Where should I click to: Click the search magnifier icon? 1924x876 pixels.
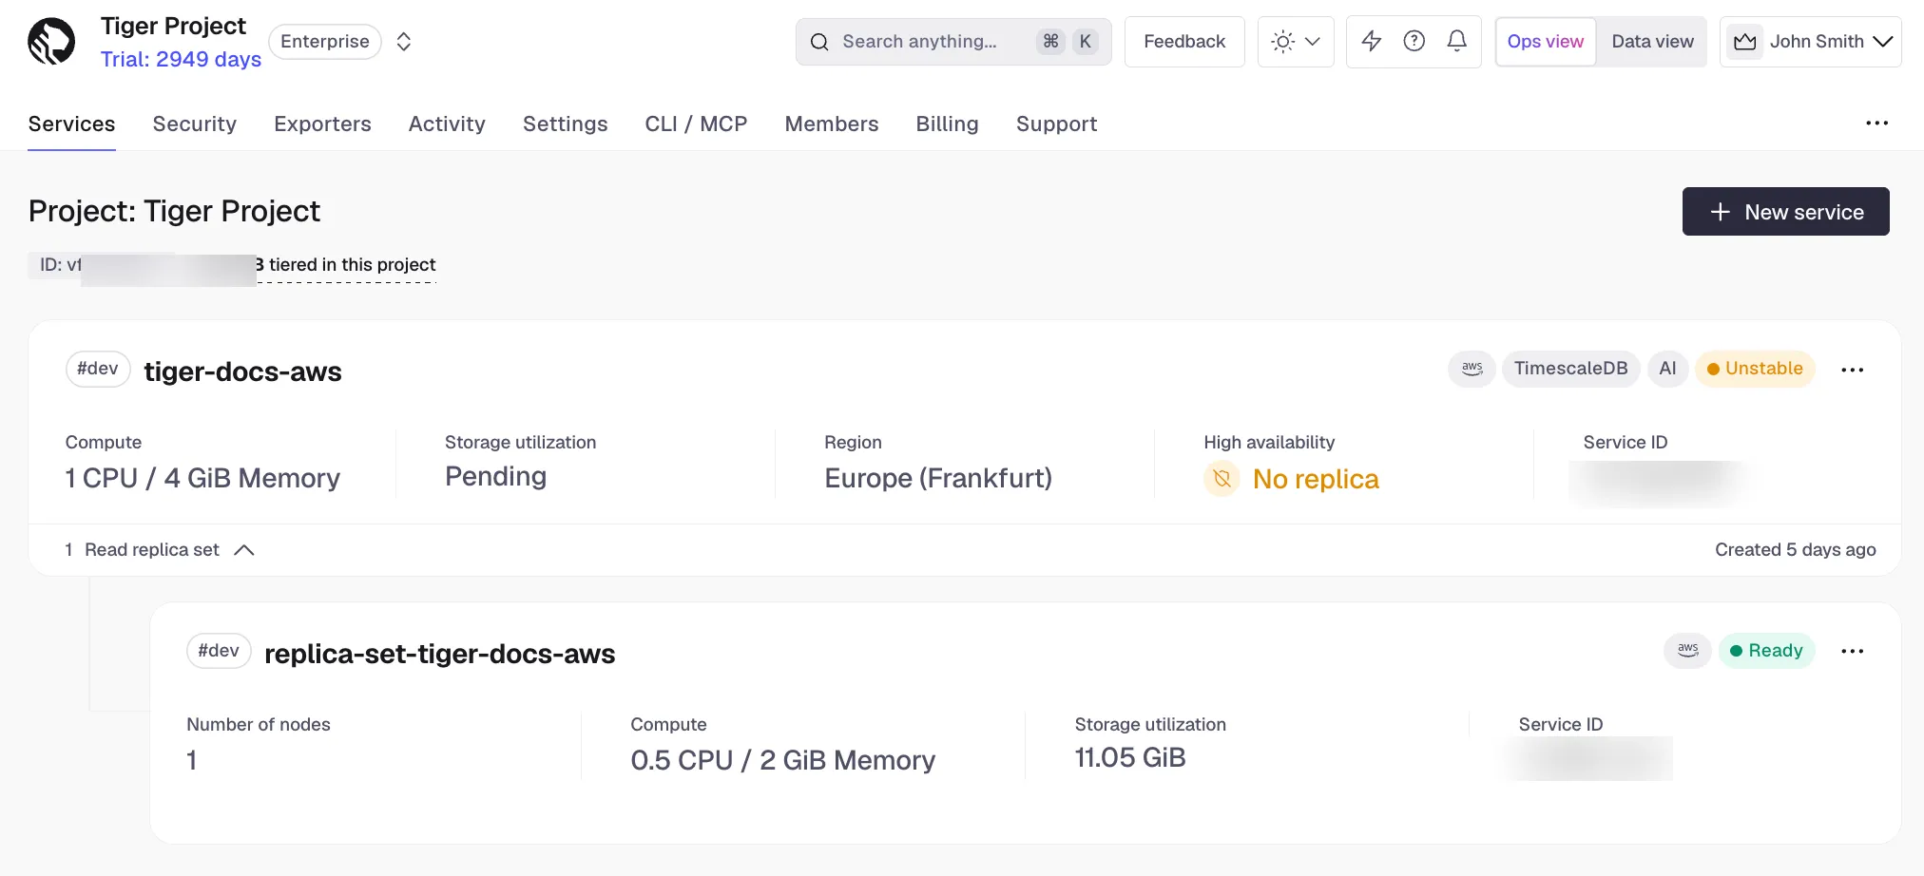click(819, 42)
